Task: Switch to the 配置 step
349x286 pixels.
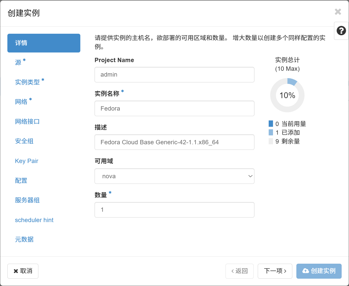Action: tap(21, 181)
